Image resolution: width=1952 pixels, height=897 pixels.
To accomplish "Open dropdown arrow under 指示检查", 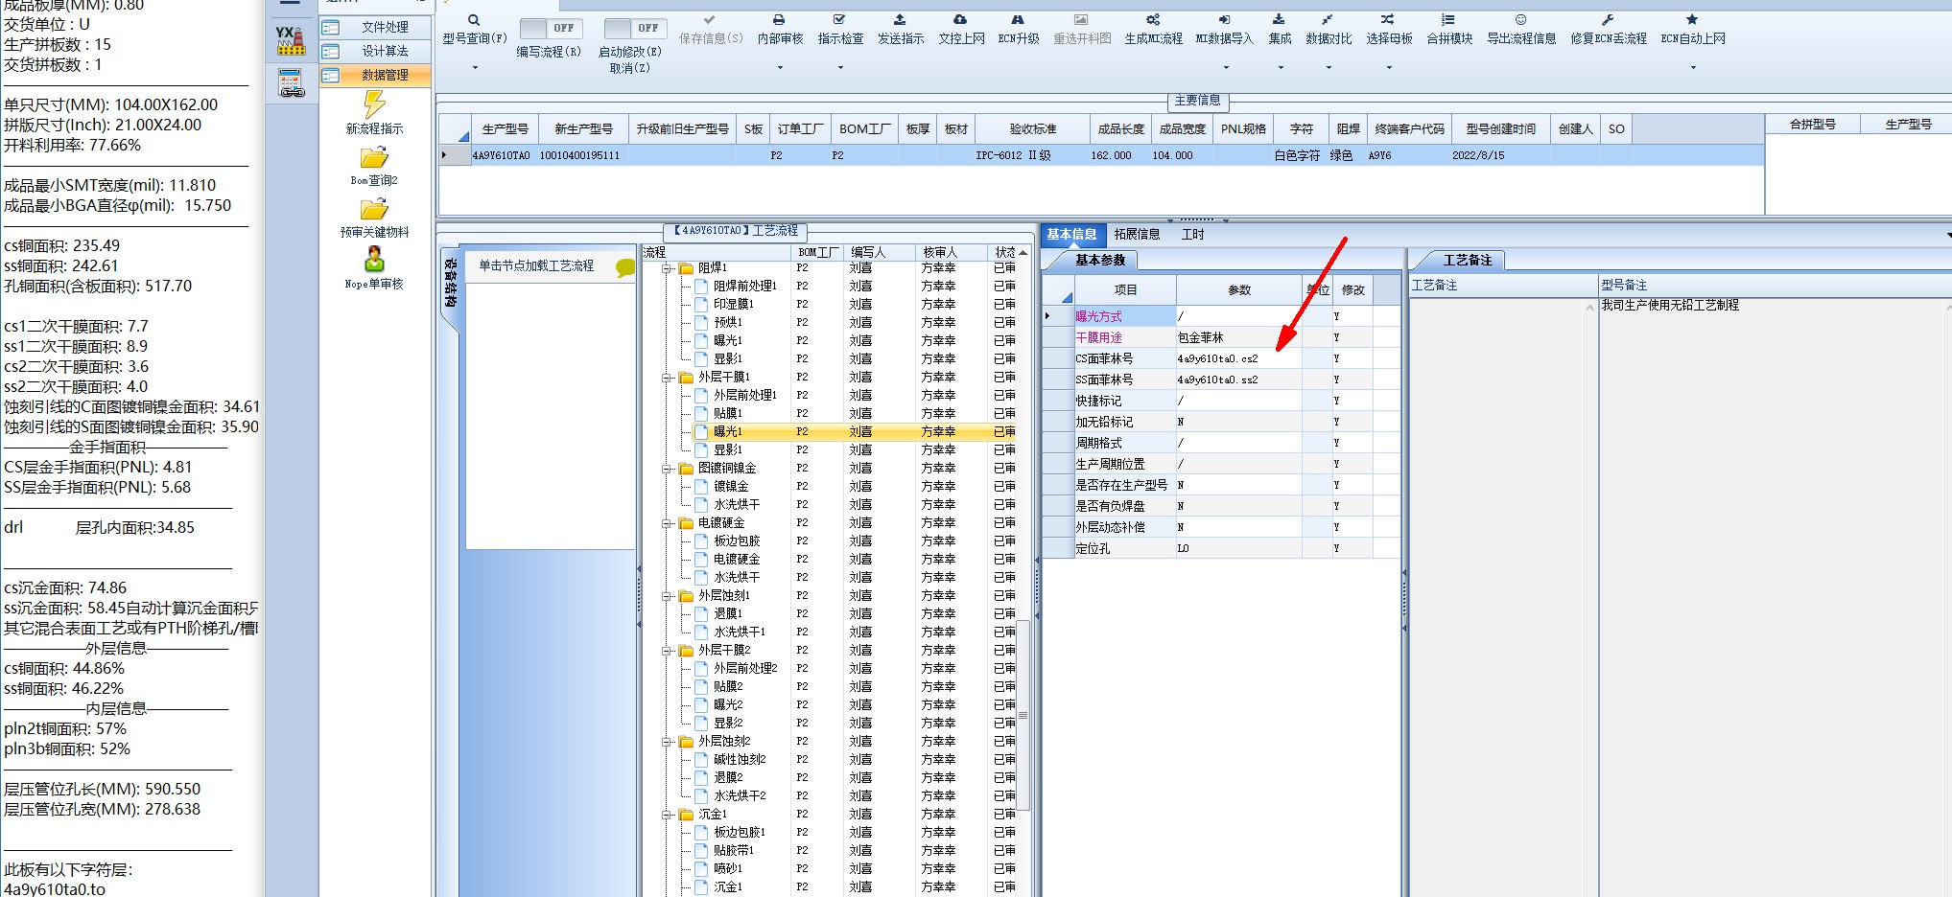I will pos(840,68).
